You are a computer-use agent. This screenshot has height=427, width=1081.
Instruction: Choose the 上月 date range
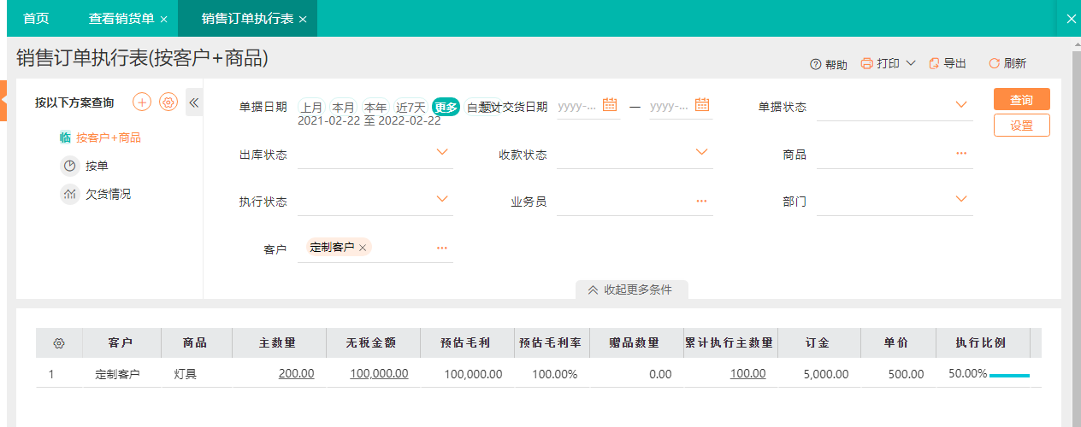pyautogui.click(x=311, y=108)
